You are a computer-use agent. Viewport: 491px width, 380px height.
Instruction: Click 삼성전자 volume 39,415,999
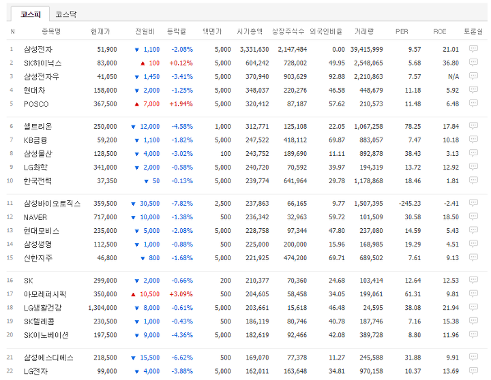coord(367,50)
